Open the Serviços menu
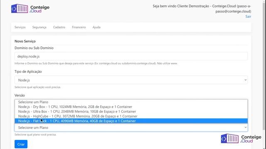This screenshot has height=149, width=266. (x=20, y=27)
